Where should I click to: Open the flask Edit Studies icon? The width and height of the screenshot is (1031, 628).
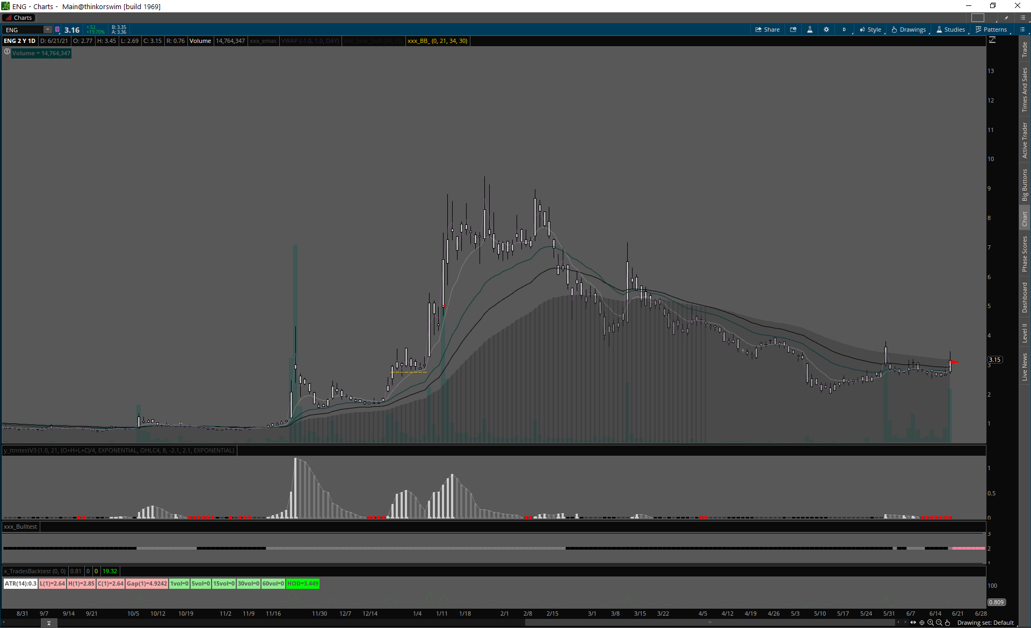pyautogui.click(x=810, y=30)
